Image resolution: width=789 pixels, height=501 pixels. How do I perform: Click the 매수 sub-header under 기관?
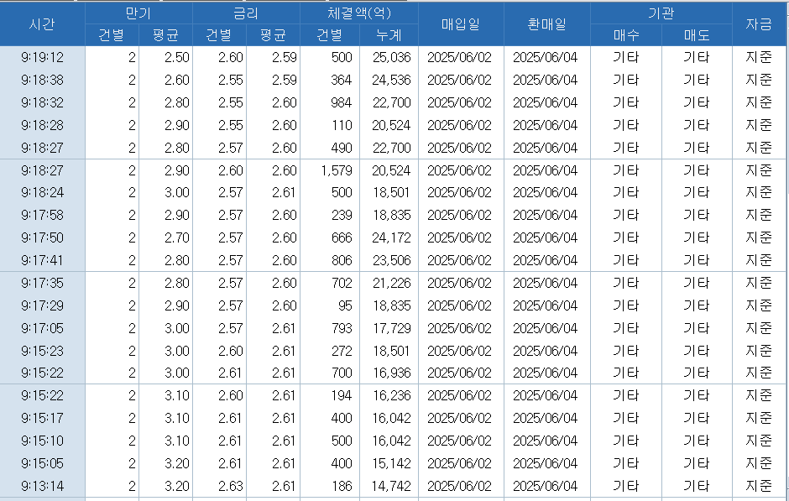(625, 35)
